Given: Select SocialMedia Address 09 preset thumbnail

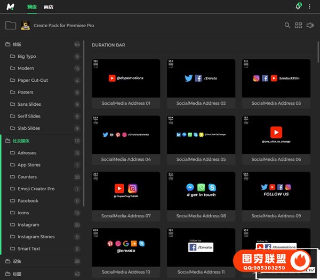Looking at the screenshot, I should 276,190.
